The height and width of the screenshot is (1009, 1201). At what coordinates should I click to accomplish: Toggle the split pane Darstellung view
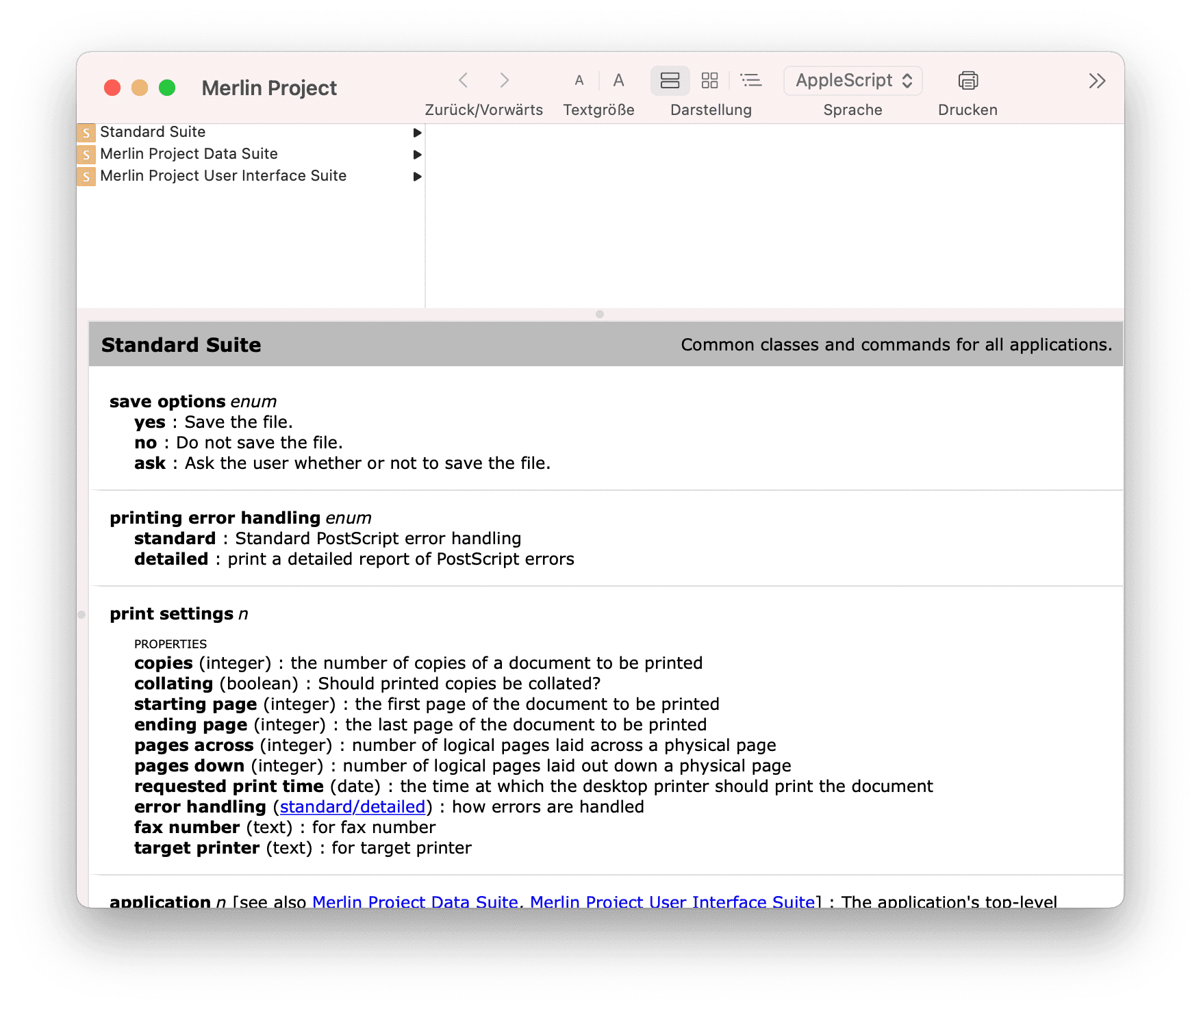point(669,80)
